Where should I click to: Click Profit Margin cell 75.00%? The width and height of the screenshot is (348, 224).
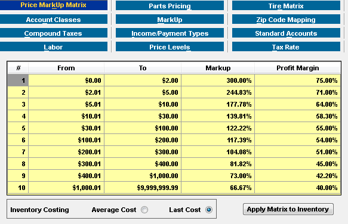(298, 80)
